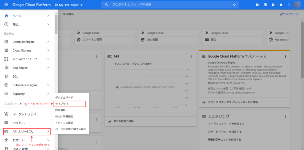Click into the product search field
This screenshot has width=304, height=150.
coord(171,5)
